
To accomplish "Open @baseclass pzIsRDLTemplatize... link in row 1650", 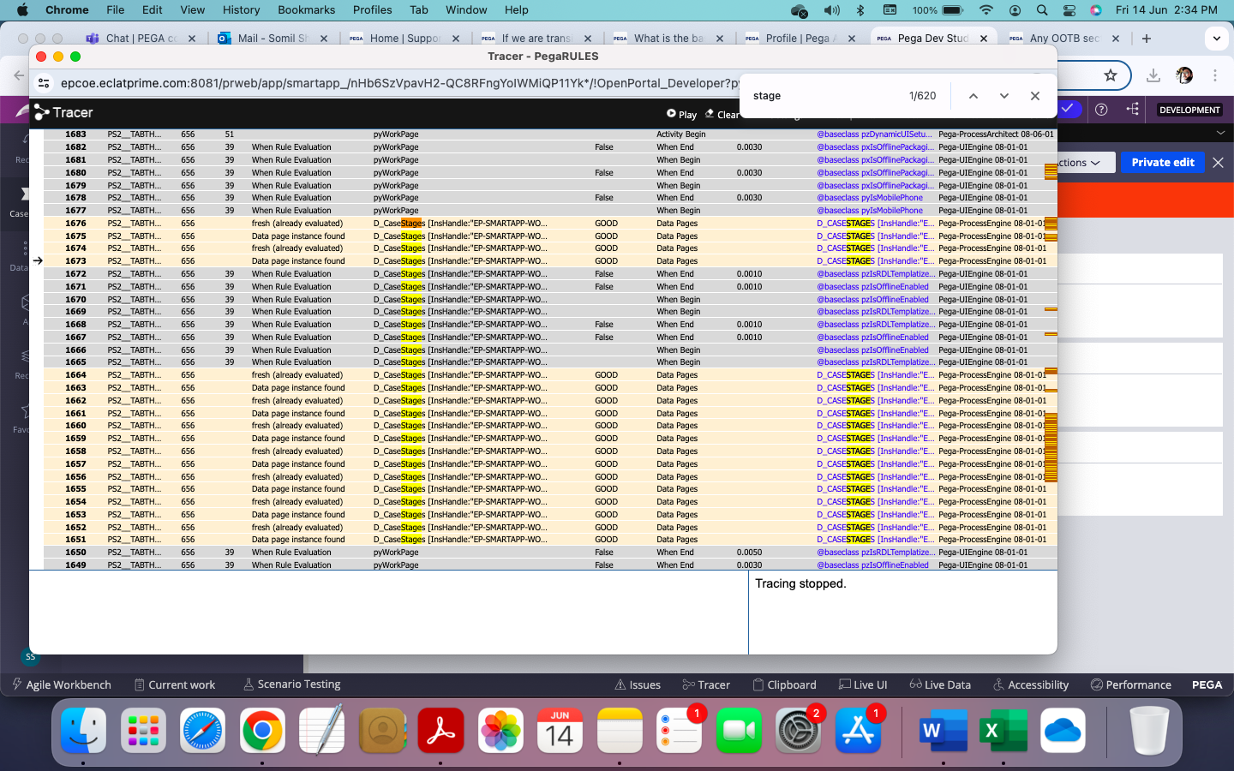I will 876,553.
